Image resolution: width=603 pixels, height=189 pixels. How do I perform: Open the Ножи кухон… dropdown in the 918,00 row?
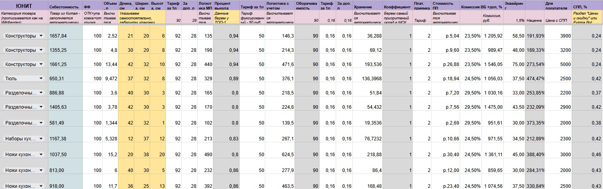pyautogui.click(x=41, y=186)
